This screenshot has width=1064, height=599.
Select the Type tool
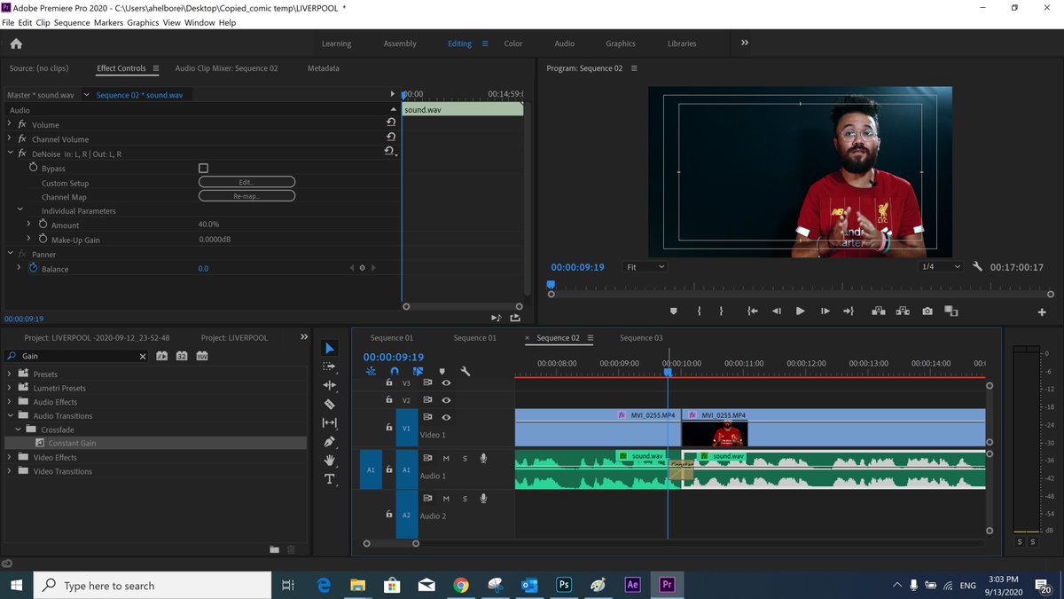[x=329, y=479]
